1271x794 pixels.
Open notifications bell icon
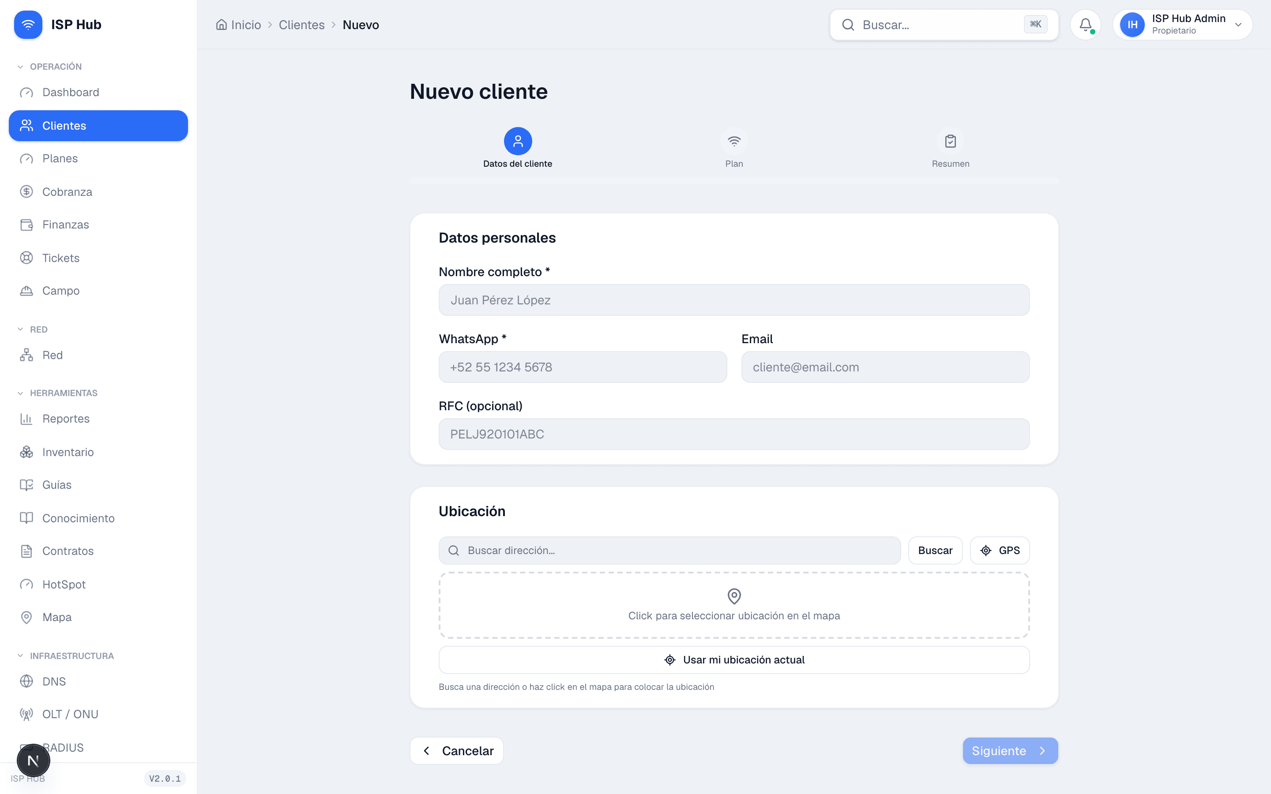[1086, 25]
